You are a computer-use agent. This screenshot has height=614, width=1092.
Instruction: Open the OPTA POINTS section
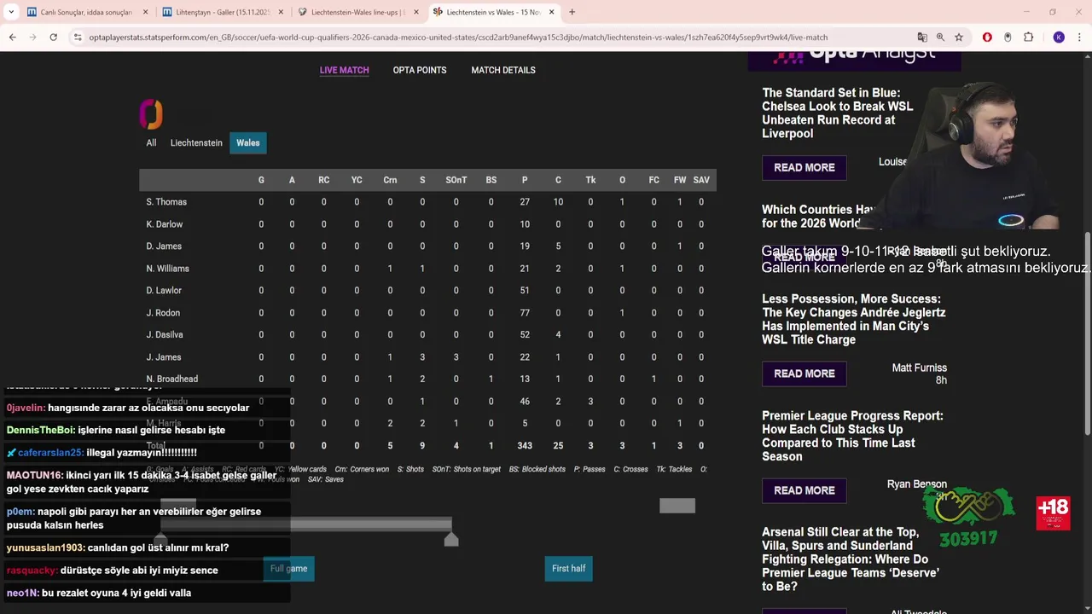420,70
